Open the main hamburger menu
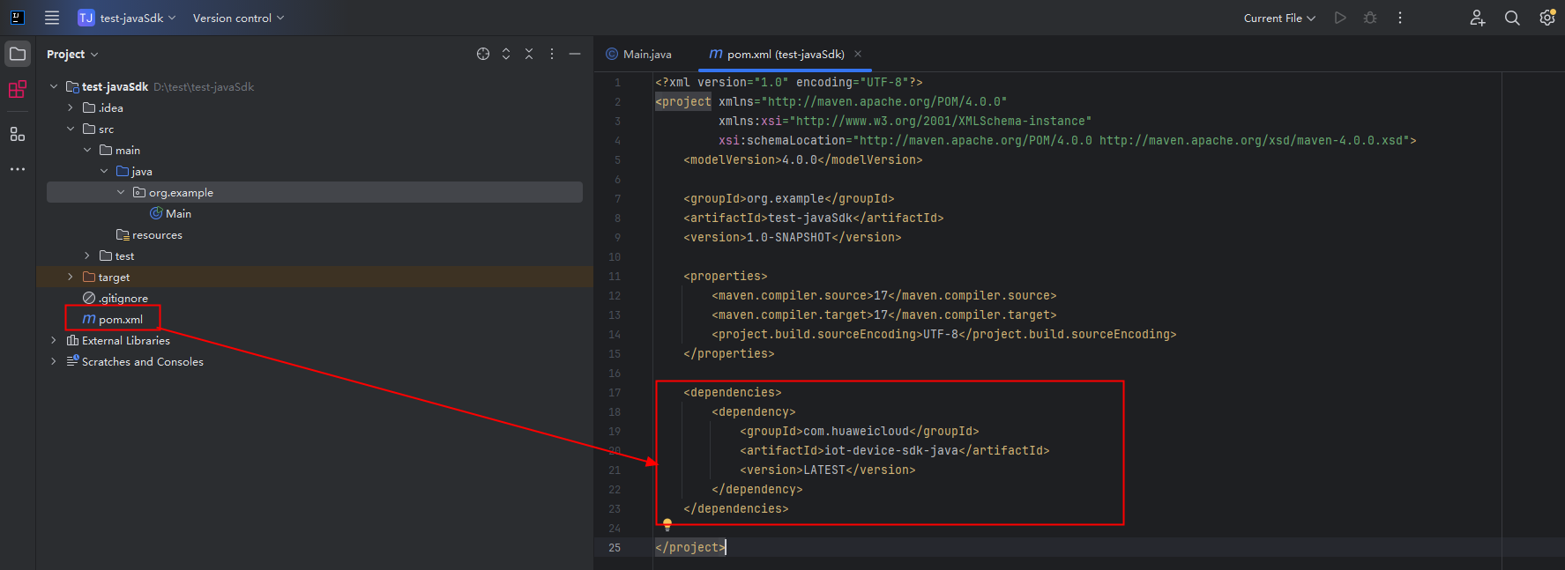1565x570 pixels. (x=52, y=18)
